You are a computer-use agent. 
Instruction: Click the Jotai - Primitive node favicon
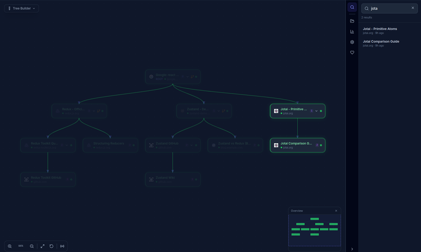276,111
